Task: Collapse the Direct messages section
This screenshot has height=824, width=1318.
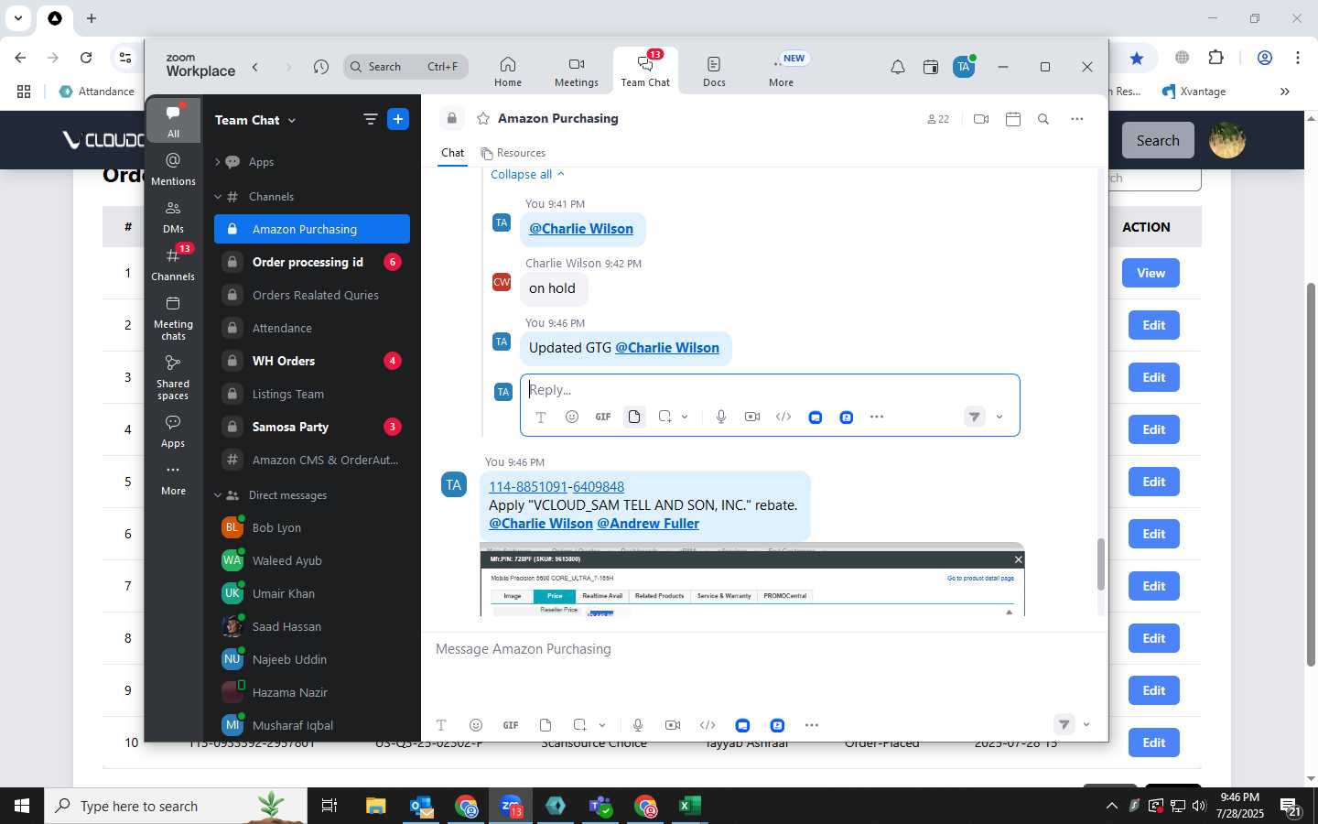Action: click(x=218, y=495)
